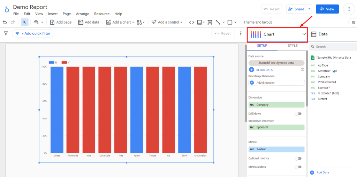Click the undo arrow icon
The width and height of the screenshot is (357, 177).
(5, 22)
